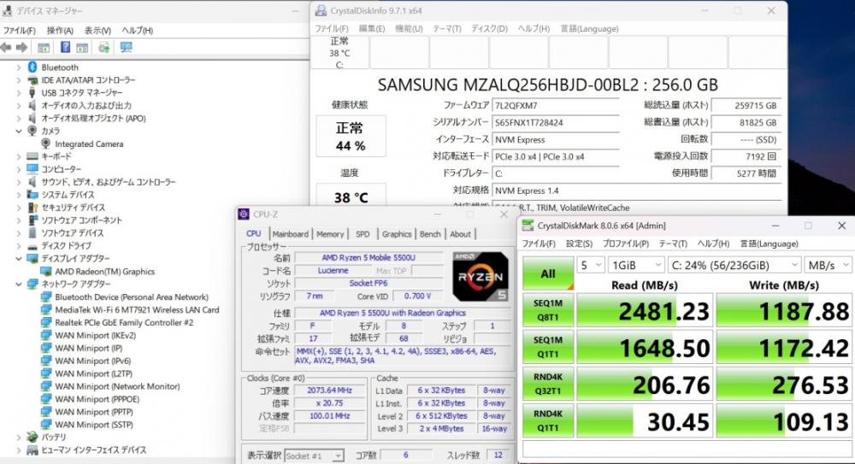Select Realtek PCIe GbE Family Controller #2
Screen dimensions: 855x464
(x=124, y=322)
